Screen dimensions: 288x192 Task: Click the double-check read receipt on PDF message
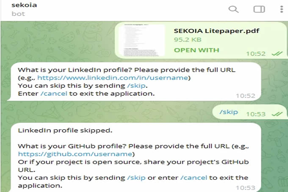pos(277,54)
